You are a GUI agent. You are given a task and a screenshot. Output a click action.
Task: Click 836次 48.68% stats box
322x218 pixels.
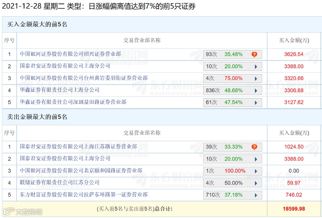pos(233,90)
